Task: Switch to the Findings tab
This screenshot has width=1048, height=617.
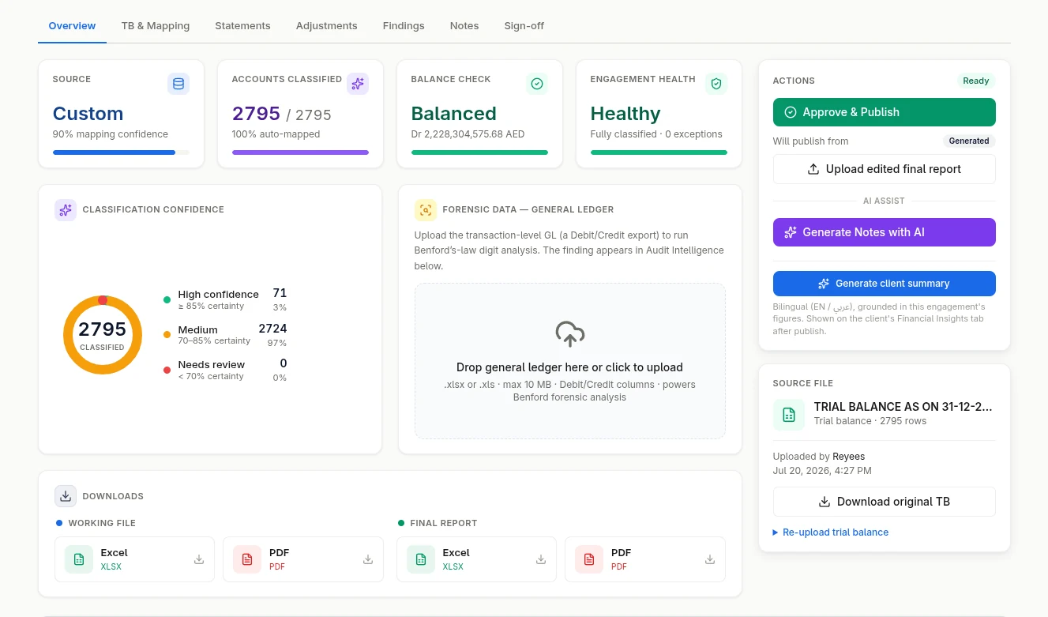Action: click(x=404, y=26)
